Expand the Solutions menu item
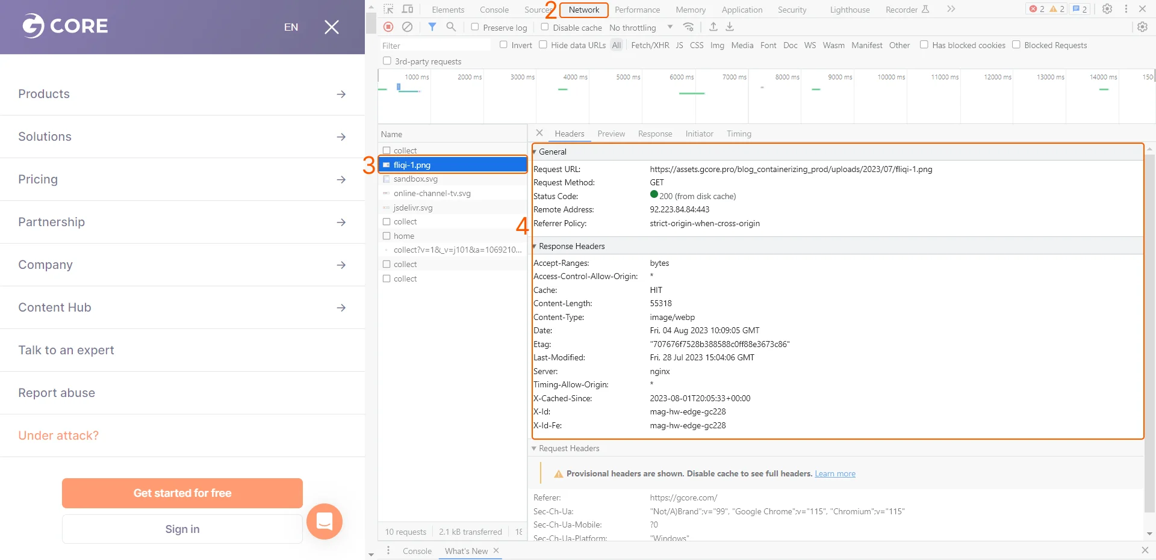 click(182, 137)
